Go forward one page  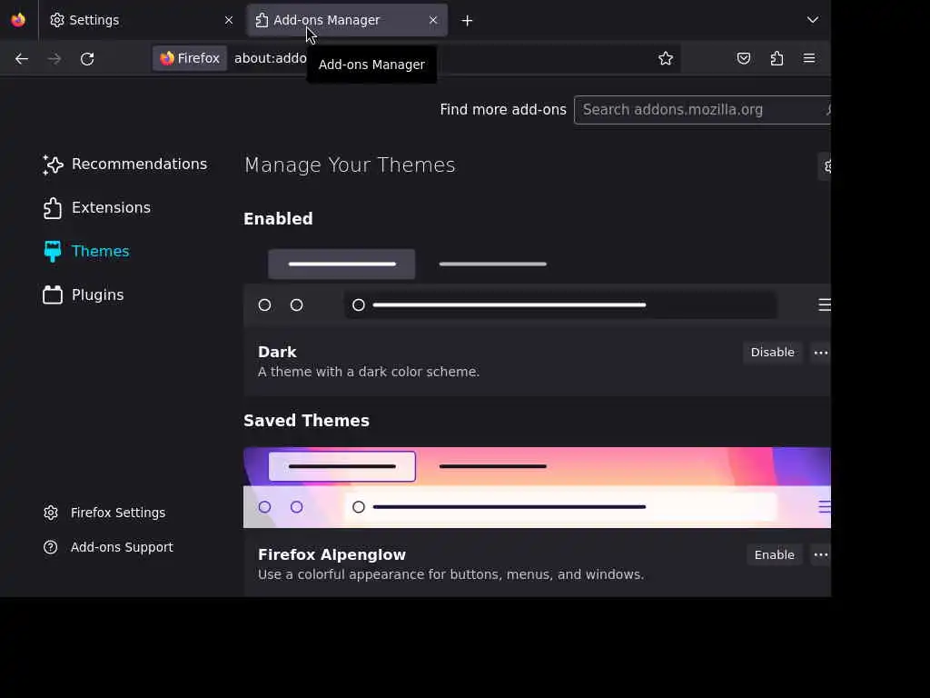54,59
